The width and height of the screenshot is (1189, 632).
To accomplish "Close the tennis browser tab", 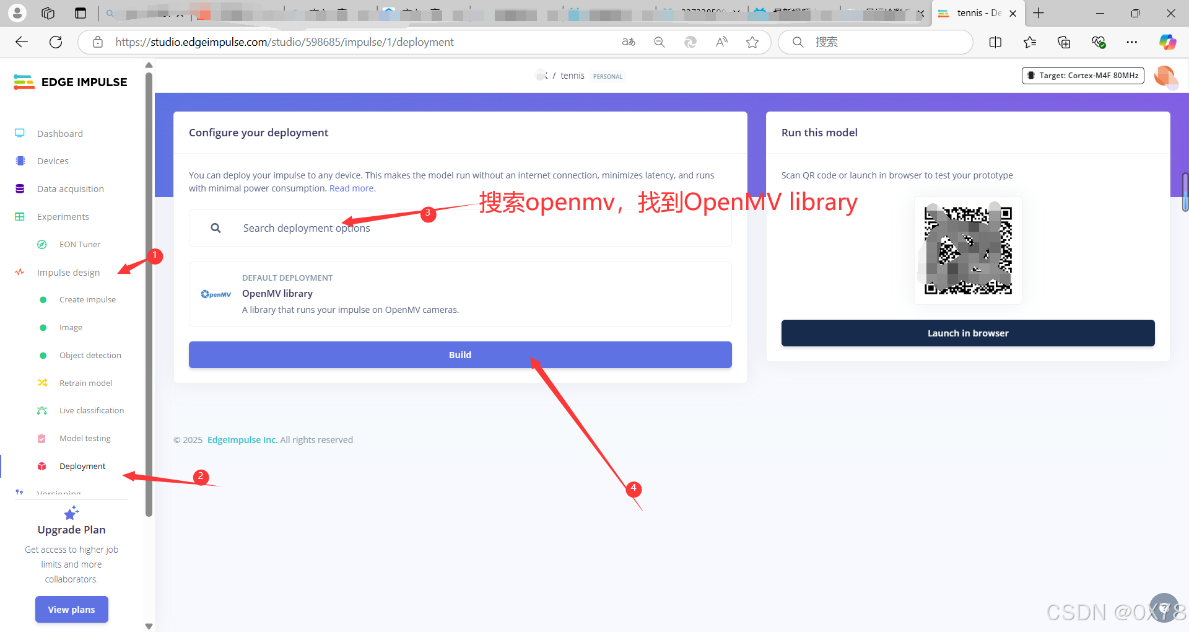I will tap(1013, 13).
